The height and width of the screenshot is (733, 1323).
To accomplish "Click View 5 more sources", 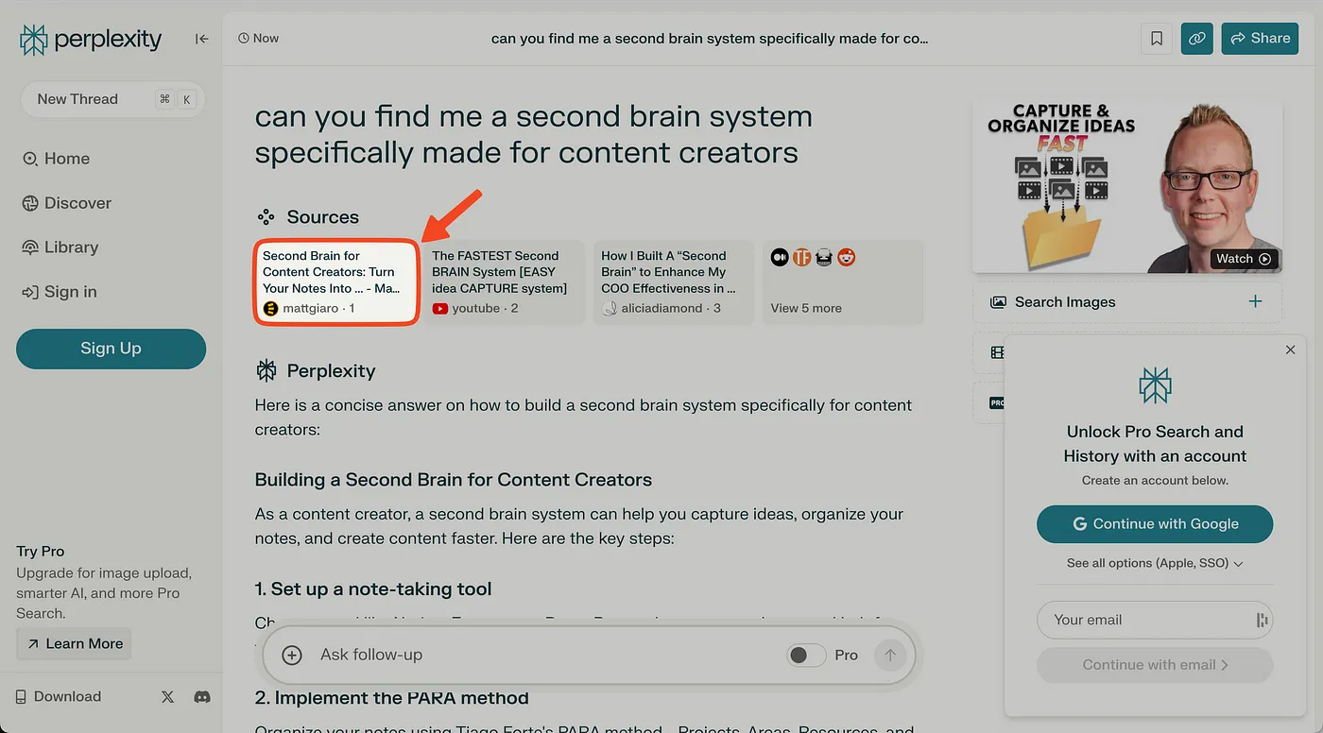I will point(806,308).
